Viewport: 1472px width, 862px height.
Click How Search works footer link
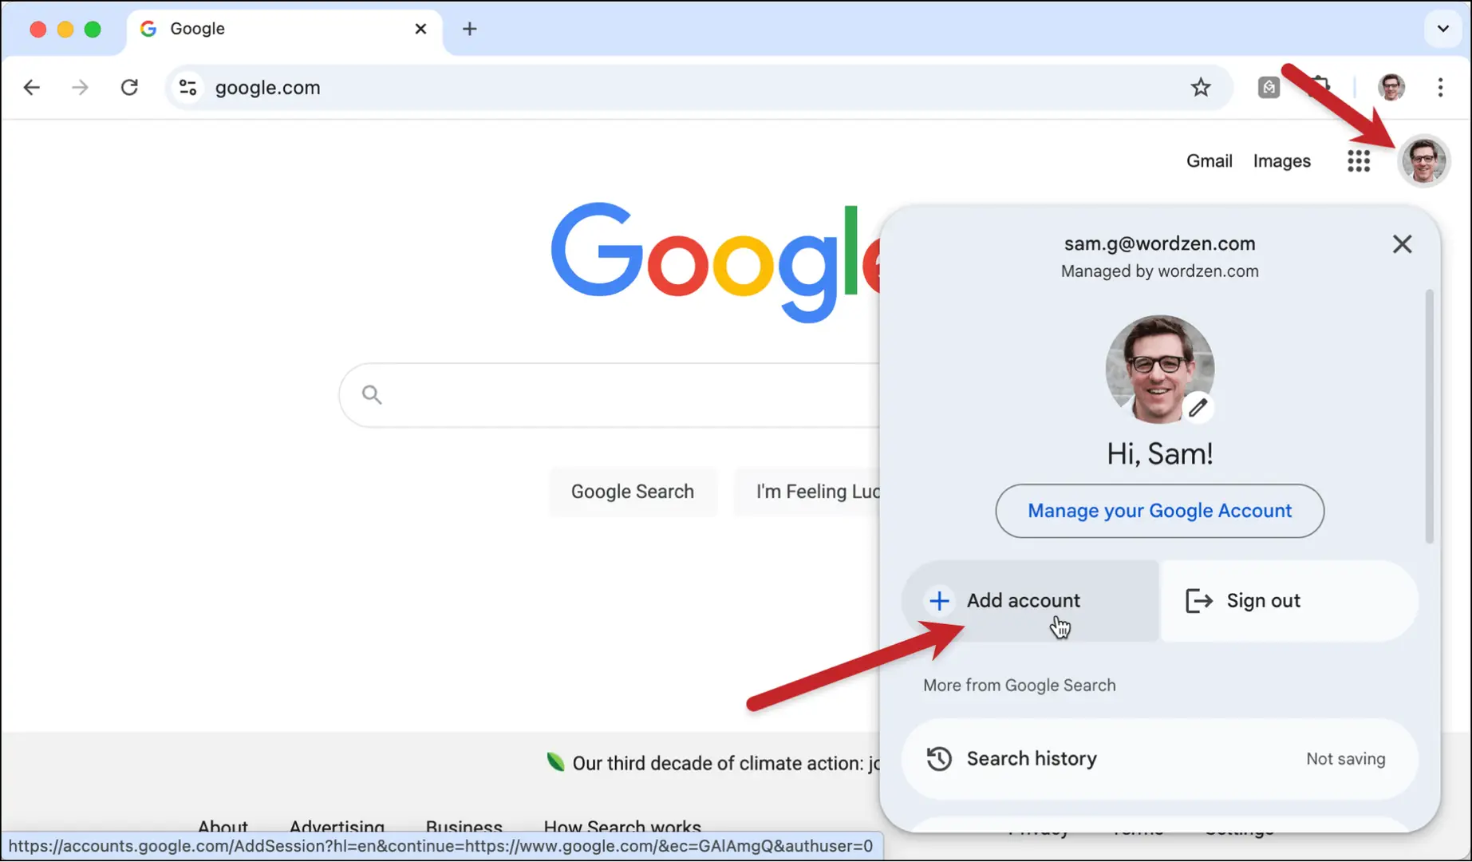pyautogui.click(x=622, y=826)
